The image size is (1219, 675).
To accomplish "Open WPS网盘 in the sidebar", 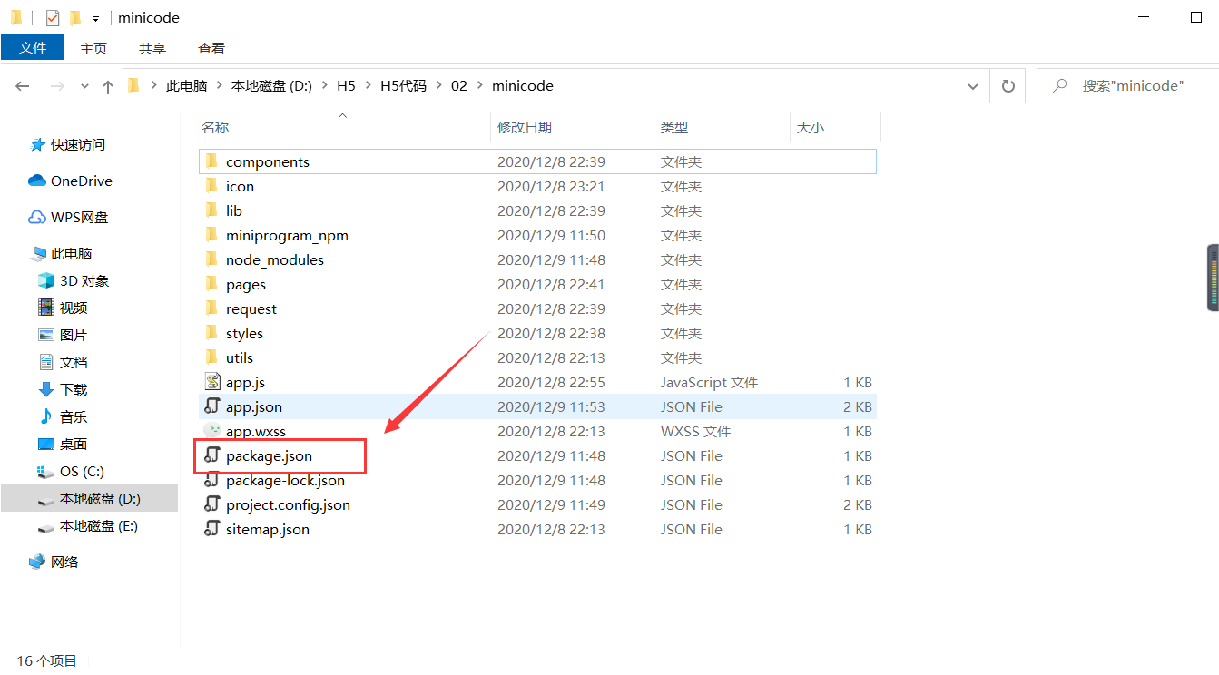I will tap(80, 218).
